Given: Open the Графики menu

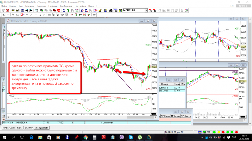Looking at the screenshot, I should tap(53, 6).
